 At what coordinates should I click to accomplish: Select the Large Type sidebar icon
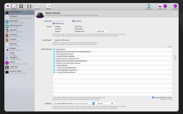point(7,68)
